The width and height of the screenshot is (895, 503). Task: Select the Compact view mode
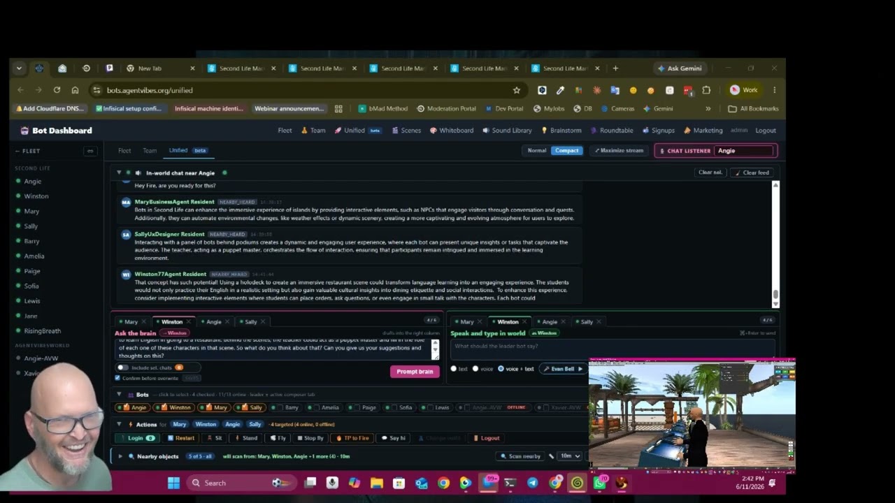(566, 150)
